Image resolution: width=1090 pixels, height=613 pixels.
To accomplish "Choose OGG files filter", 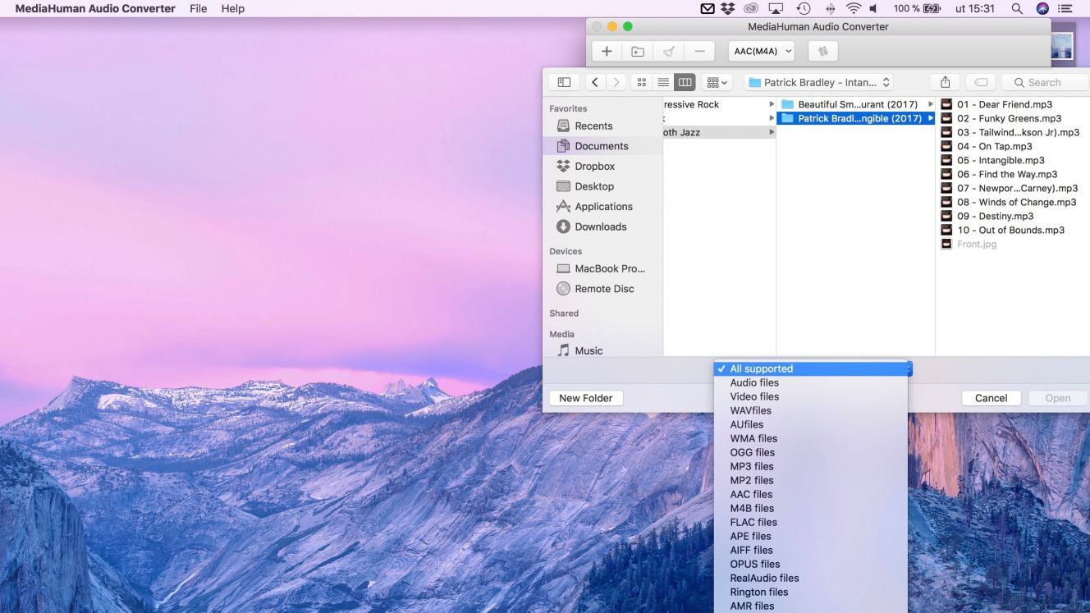I will click(811, 452).
